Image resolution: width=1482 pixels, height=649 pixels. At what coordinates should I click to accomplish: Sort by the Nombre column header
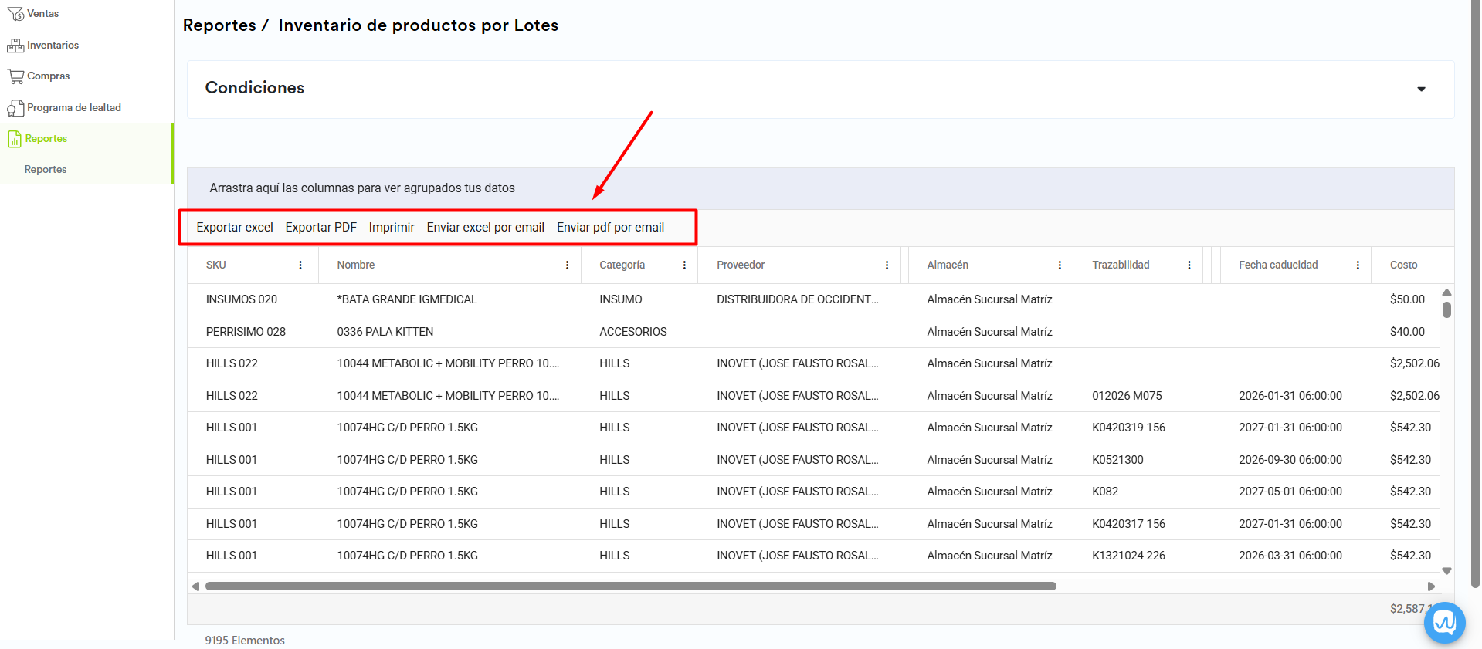(355, 265)
